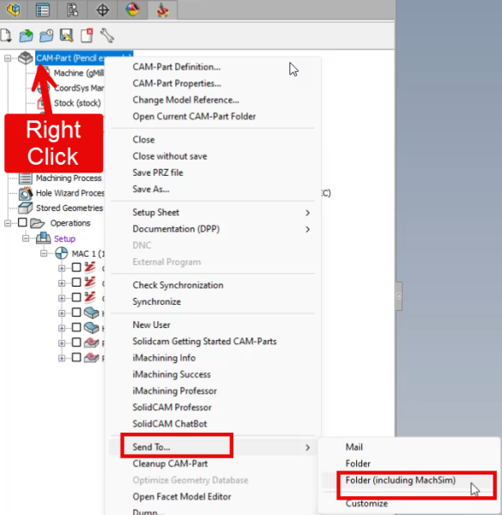
Task: Select Save PRZ file menu entry
Action: [x=158, y=173]
